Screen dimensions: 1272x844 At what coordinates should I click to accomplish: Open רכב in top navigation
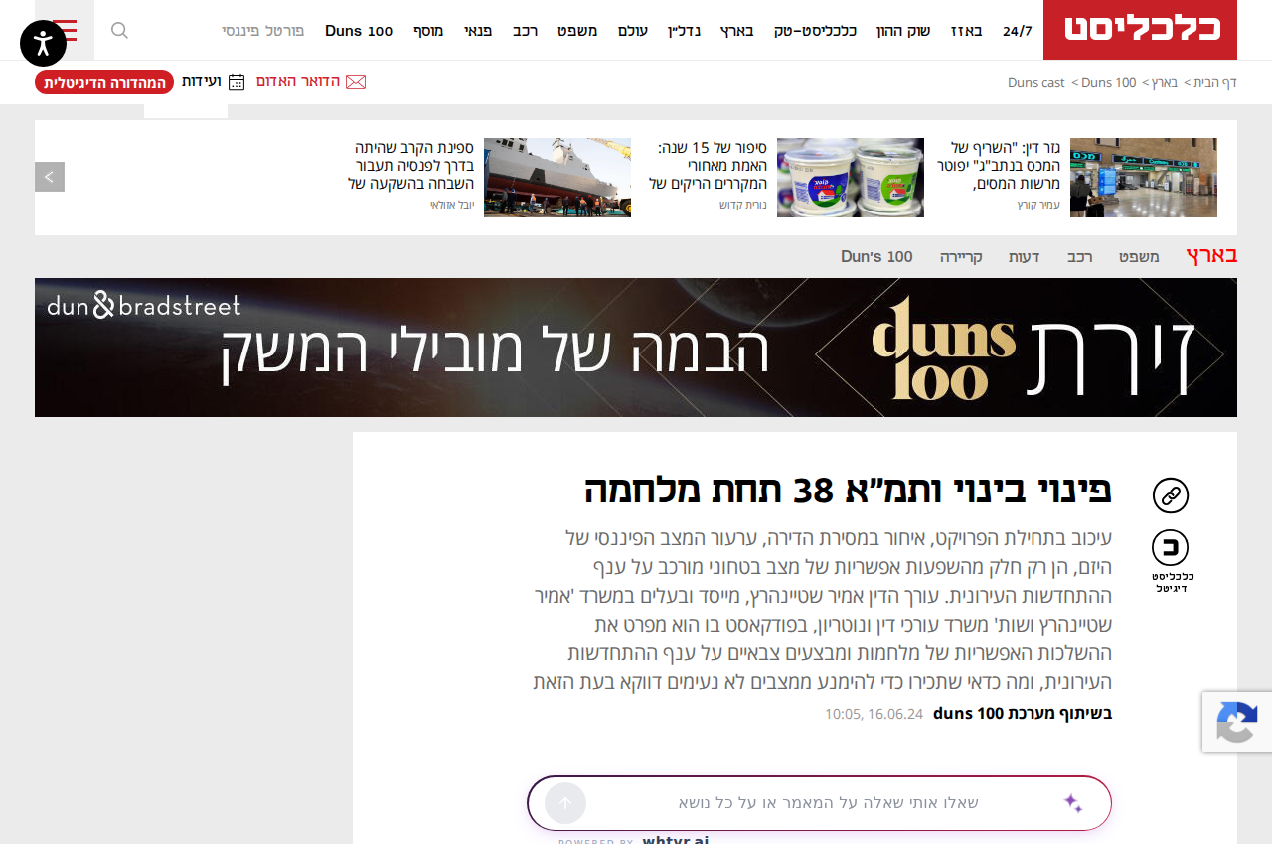pos(526,31)
